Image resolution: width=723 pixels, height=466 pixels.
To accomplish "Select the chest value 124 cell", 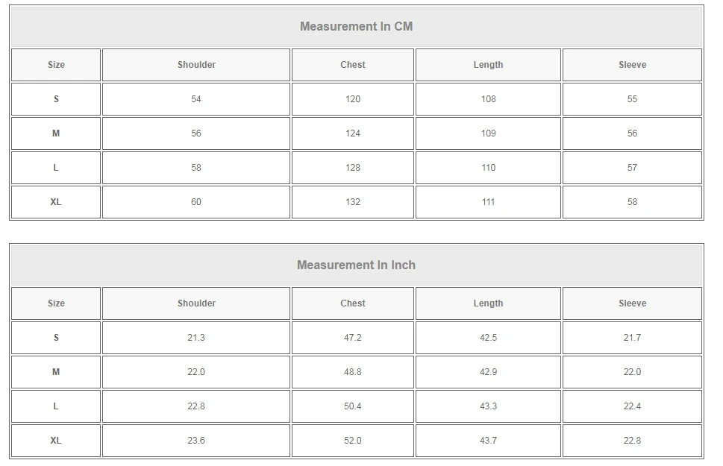I will pyautogui.click(x=353, y=133).
